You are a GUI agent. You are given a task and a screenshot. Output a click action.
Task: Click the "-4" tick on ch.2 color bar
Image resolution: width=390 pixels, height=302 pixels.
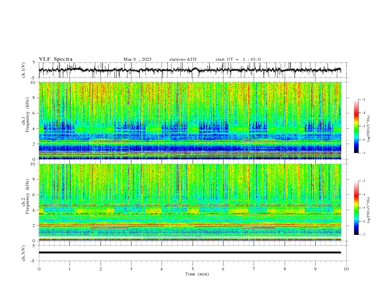pyautogui.click(x=363, y=194)
